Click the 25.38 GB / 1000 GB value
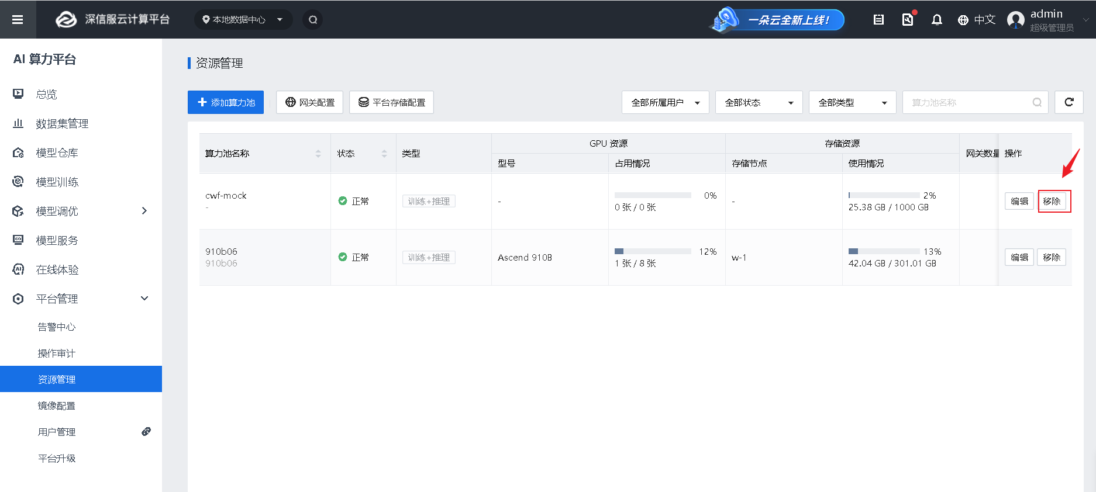 click(x=888, y=207)
